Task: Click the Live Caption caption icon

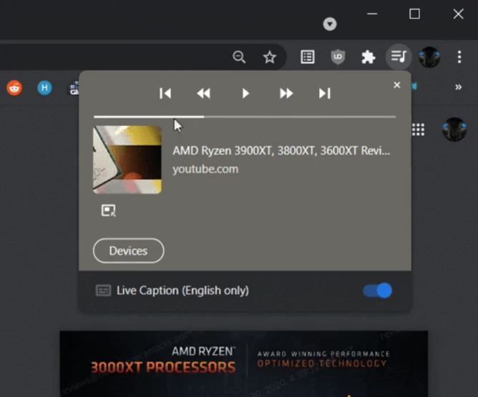Action: point(103,290)
